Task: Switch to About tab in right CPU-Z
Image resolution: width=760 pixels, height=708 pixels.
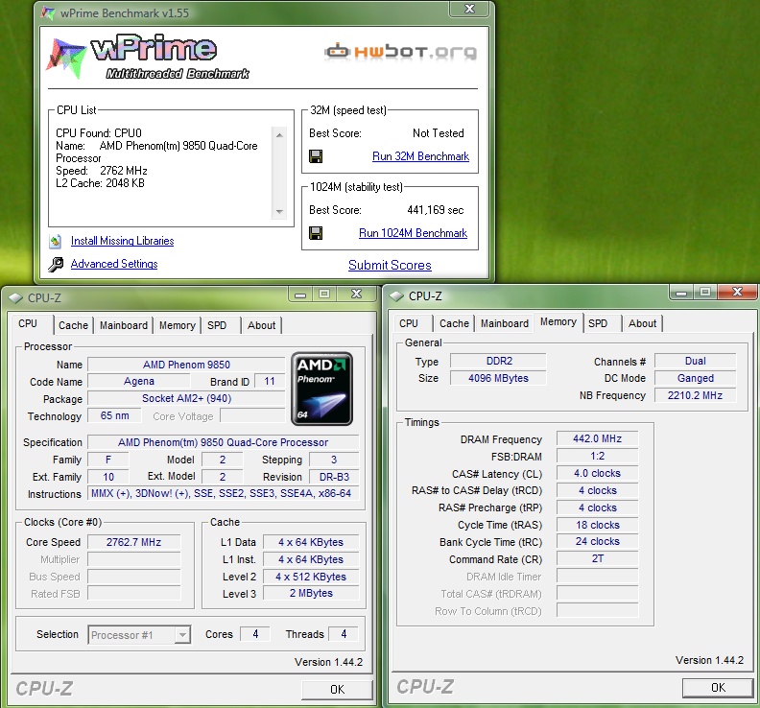Action: [x=642, y=323]
